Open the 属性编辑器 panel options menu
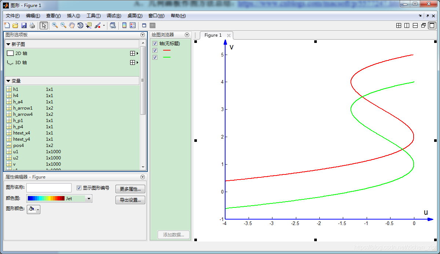The height and width of the screenshot is (254, 440). (x=143, y=177)
